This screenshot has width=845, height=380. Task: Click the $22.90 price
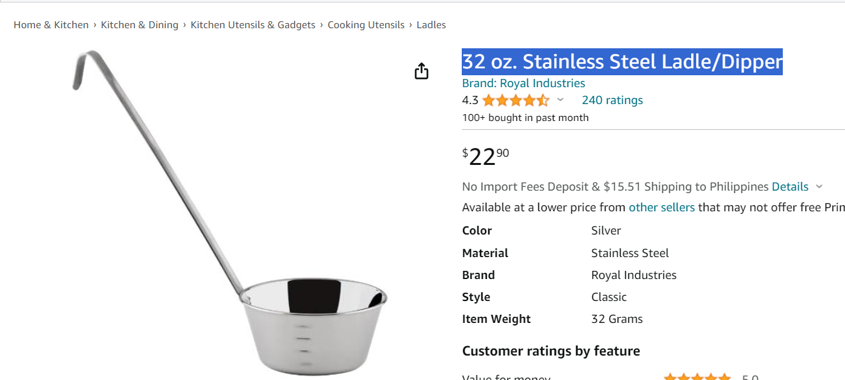[x=486, y=157]
